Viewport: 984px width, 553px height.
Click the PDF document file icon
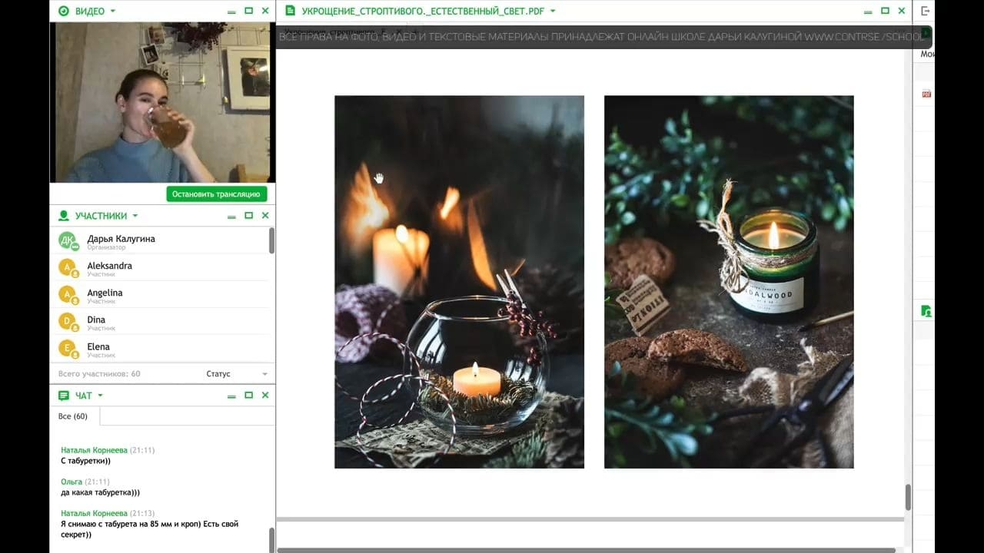click(x=290, y=11)
